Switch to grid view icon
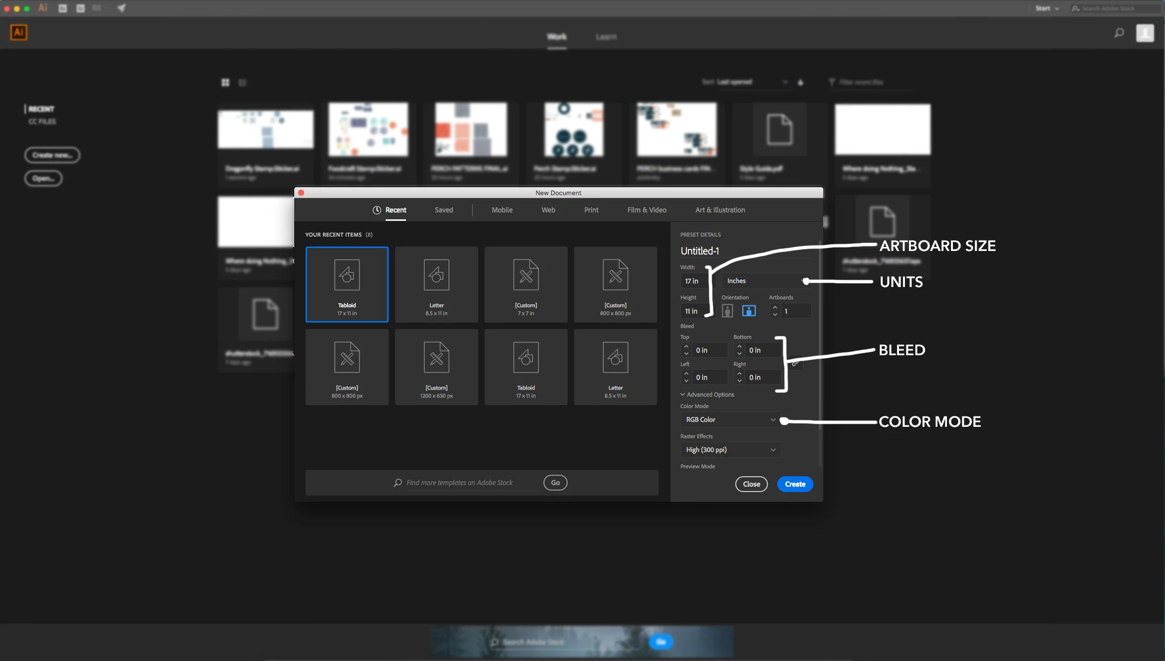The height and width of the screenshot is (661, 1165). tap(225, 83)
